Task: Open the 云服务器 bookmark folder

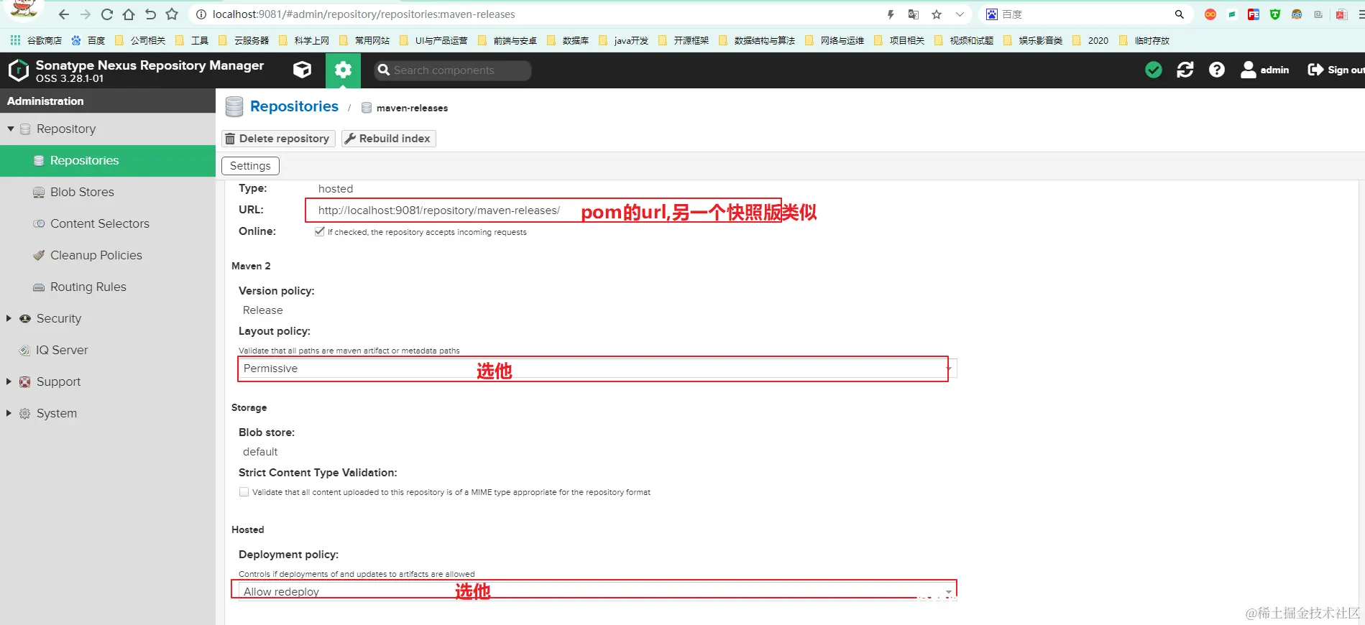Action: (244, 40)
